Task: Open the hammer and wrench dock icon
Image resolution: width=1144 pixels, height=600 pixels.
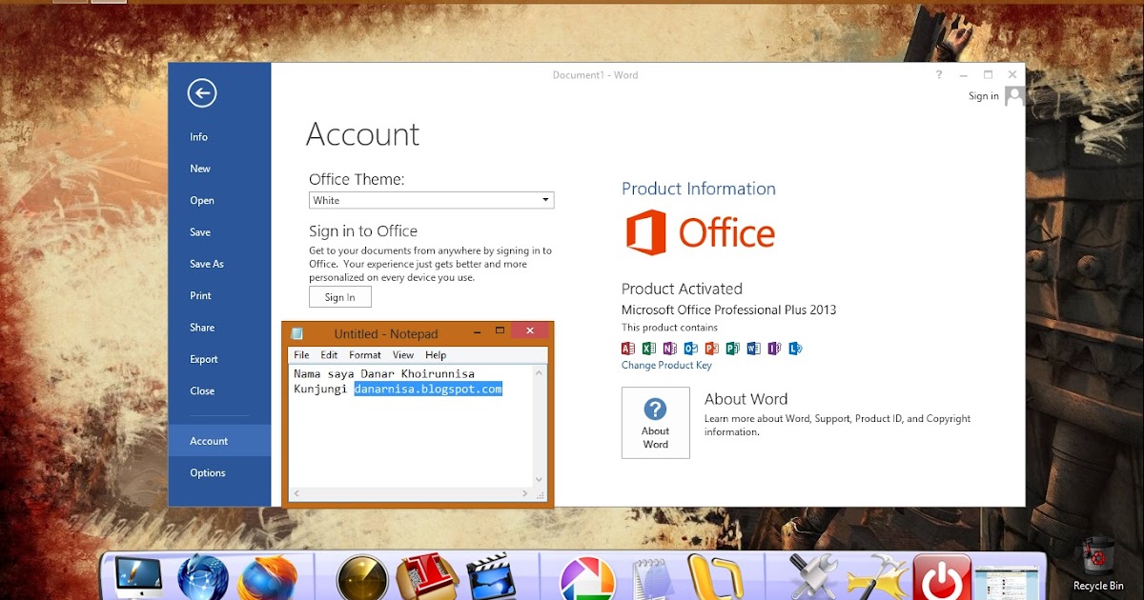Action: coord(877,577)
